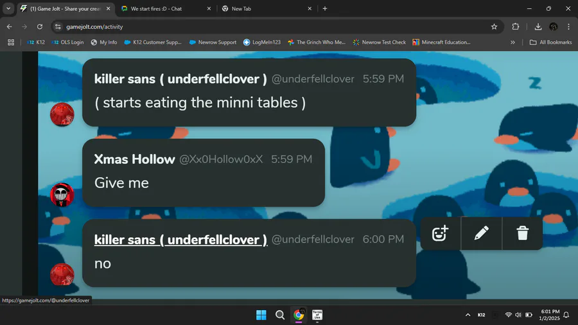The image size is (578, 325).
Task: Open the apps grid in bookmarks bar
Action: 11,42
